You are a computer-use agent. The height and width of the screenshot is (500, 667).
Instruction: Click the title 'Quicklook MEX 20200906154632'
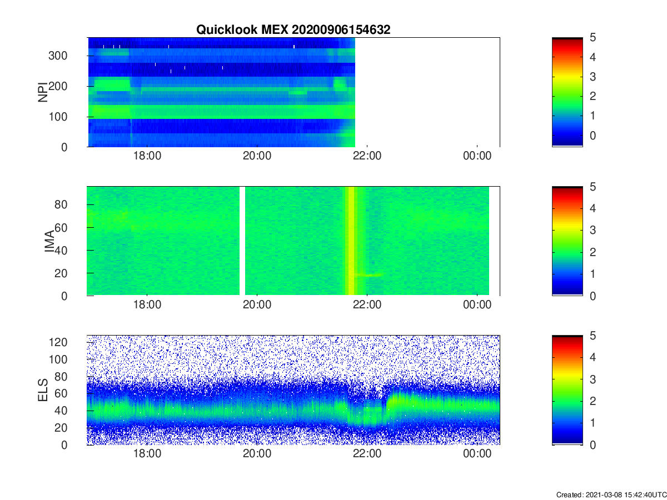(x=293, y=30)
